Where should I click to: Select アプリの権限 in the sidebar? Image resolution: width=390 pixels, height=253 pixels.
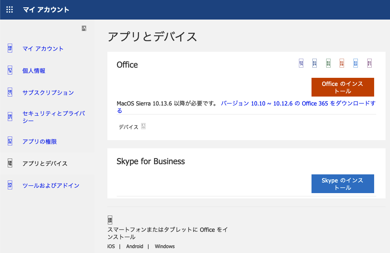[x=39, y=142]
